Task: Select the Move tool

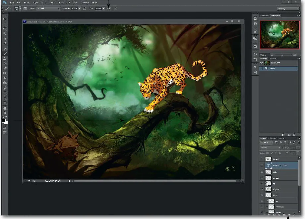Action: 5,19
